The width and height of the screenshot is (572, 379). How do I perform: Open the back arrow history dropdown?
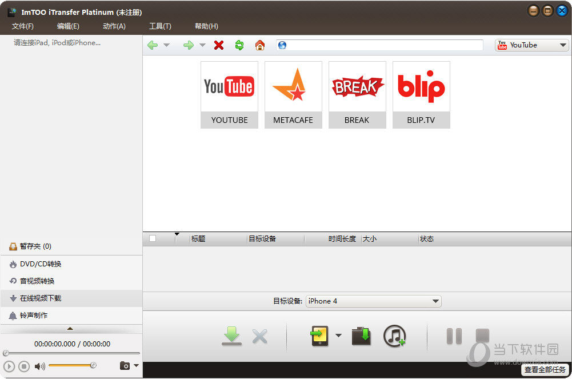[166, 45]
